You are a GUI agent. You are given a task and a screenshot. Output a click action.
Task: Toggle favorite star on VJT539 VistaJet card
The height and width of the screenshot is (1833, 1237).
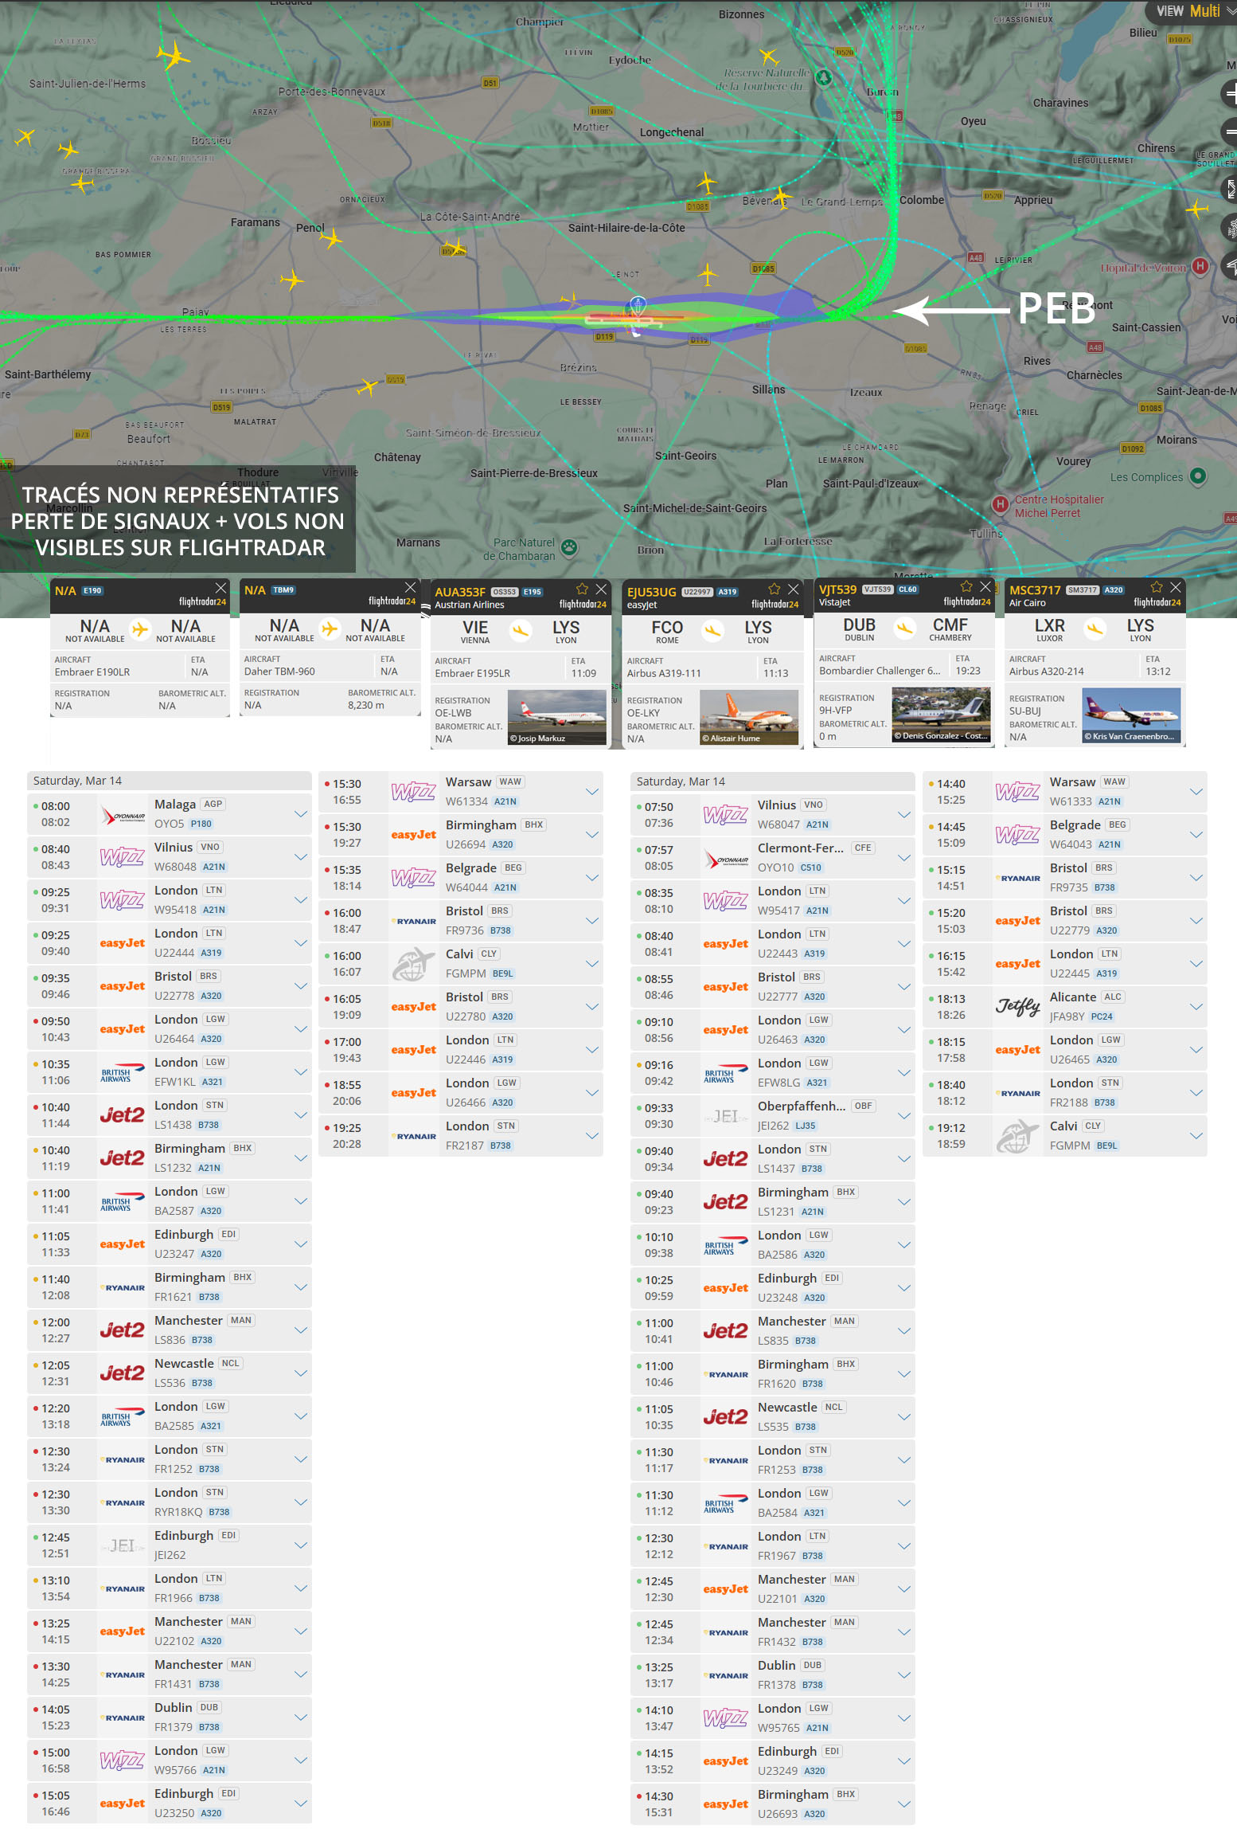[966, 587]
